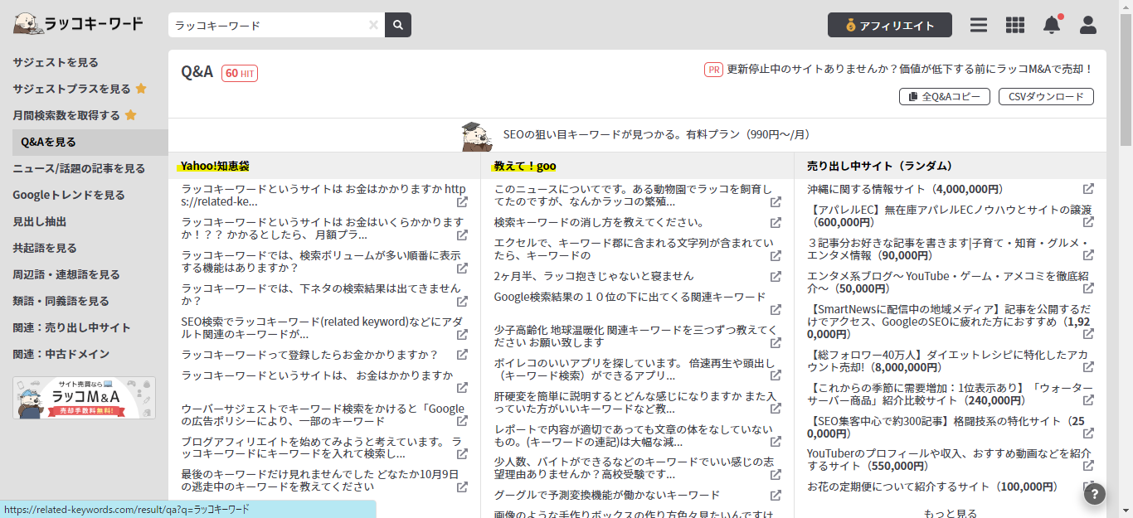The height and width of the screenshot is (518, 1133).
Task: Open the help question mark button
Action: tap(1094, 495)
